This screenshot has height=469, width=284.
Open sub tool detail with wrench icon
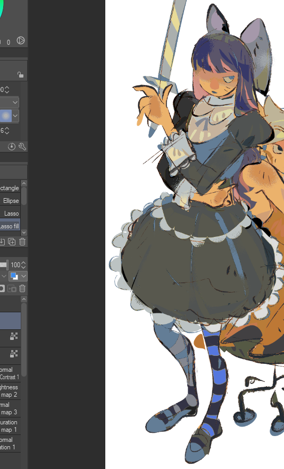22,146
